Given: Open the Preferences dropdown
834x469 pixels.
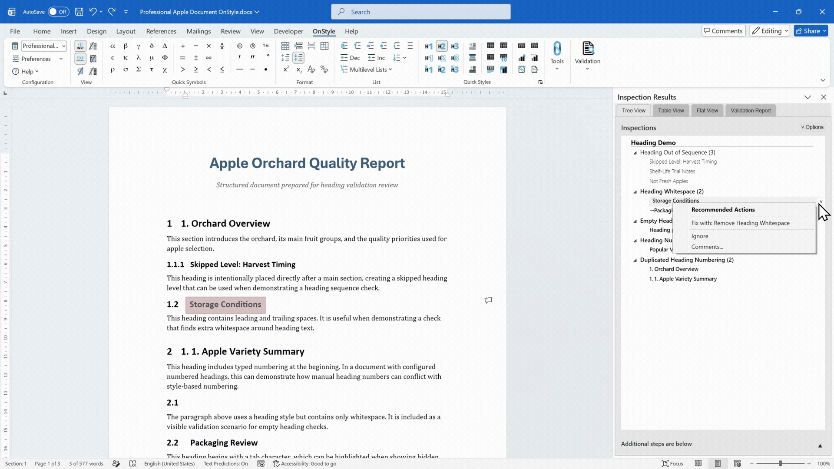Looking at the screenshot, I should click(38, 59).
